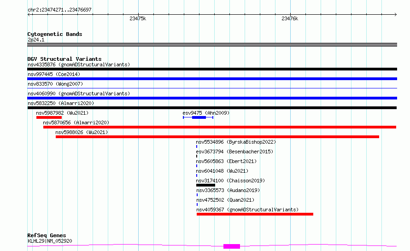Screen dimensions: 410x251
Task: Click the ruler's right arrow end
Action: pyautogui.click(x=395, y=15)
